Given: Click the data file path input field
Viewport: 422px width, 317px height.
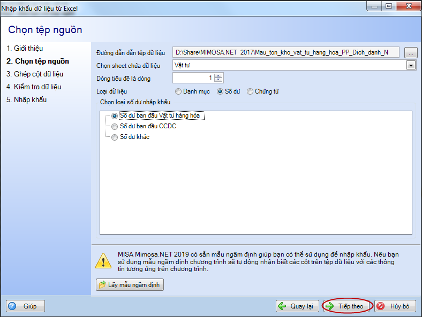Looking at the screenshot, I should pos(285,52).
